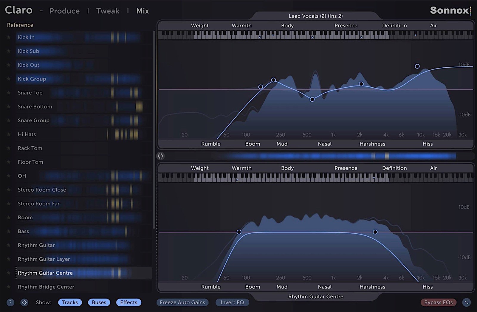Image resolution: width=477 pixels, height=312 pixels.
Task: Click the Lead Vocals high shelf EQ node
Action: point(417,66)
